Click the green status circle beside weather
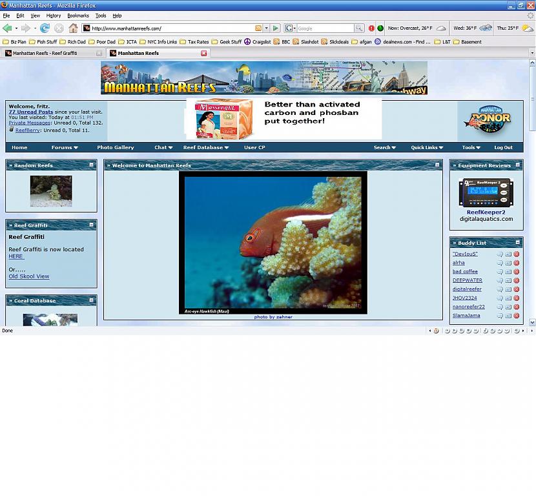 coord(380,28)
